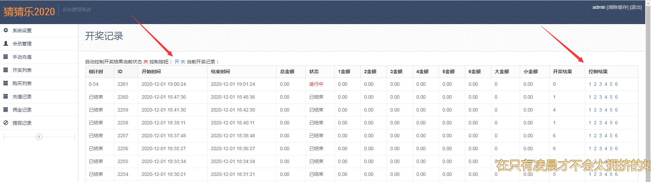
Task: Click the calendar icon beside 购买列表
Action: point(6,83)
